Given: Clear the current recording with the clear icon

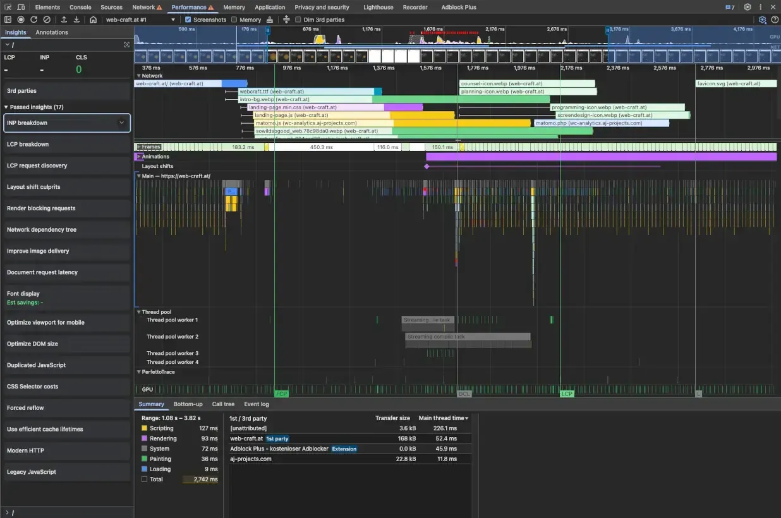Looking at the screenshot, I should point(46,20).
